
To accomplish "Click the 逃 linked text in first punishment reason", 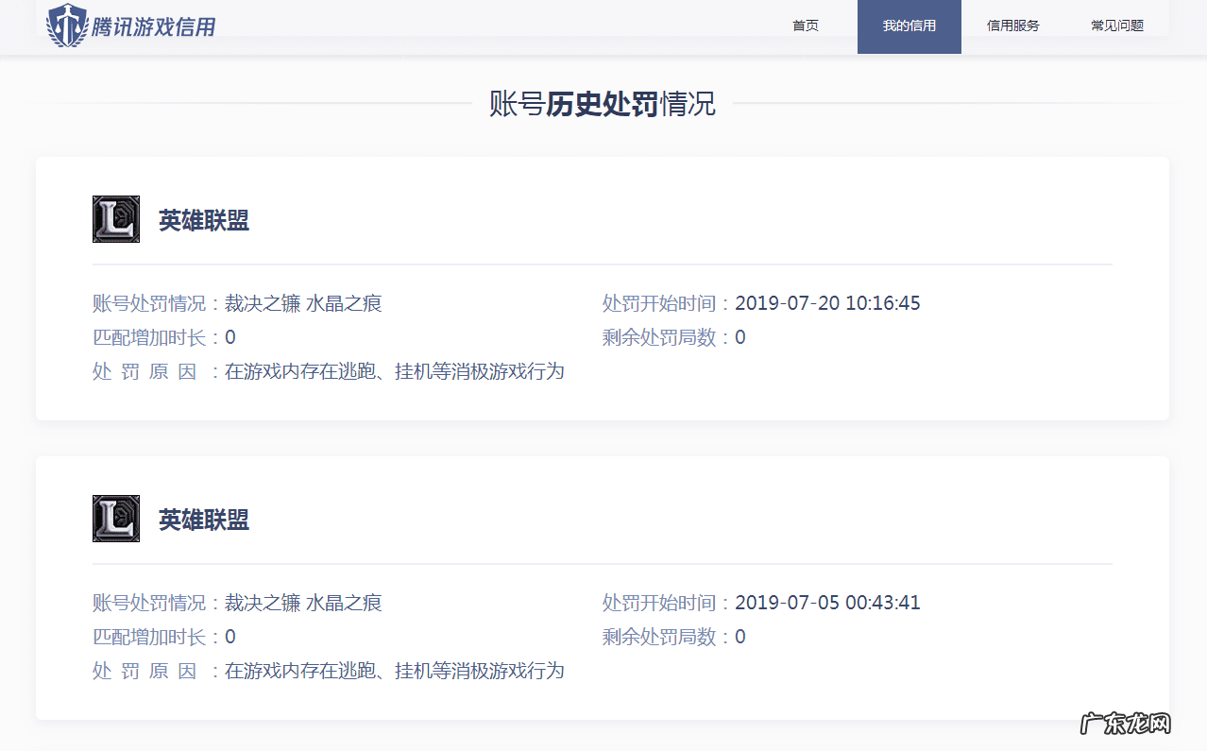I will click(349, 371).
